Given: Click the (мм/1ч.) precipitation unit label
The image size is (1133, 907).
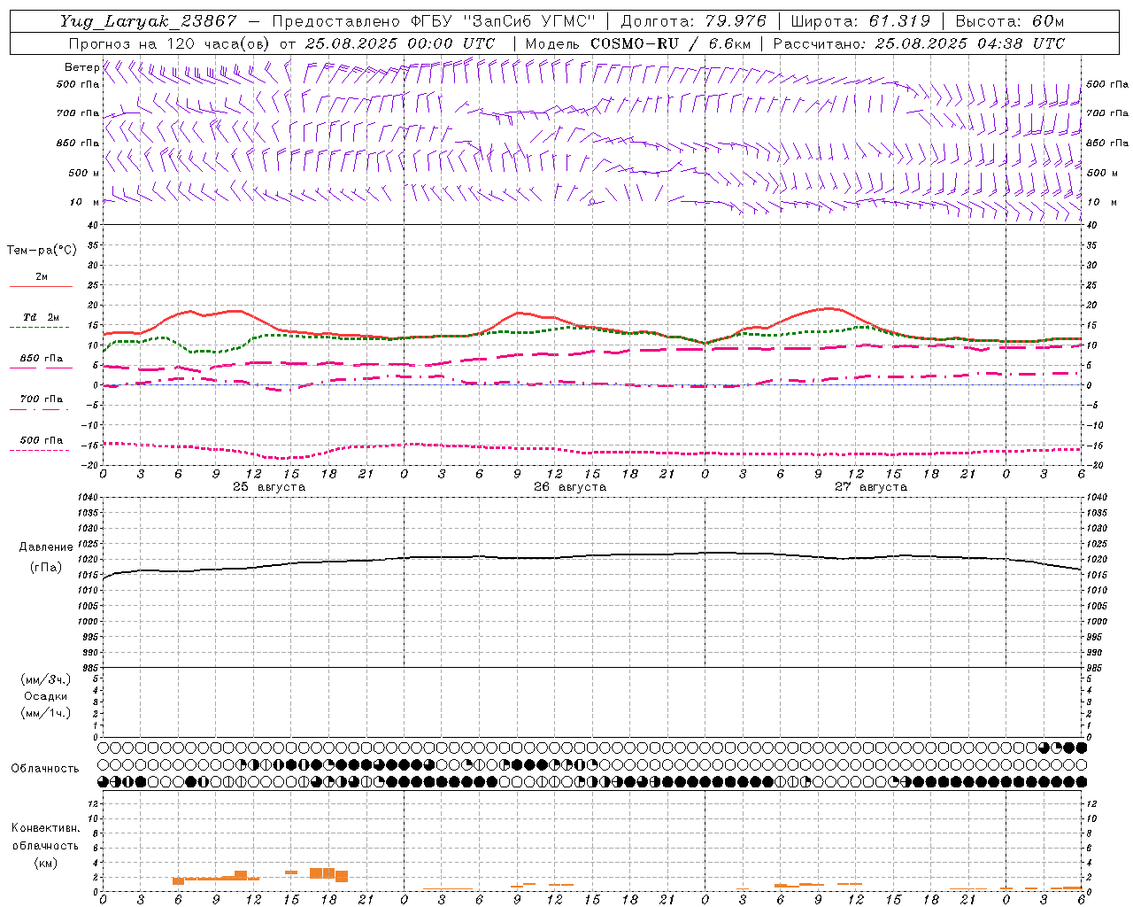Looking at the screenshot, I should pos(46,713).
